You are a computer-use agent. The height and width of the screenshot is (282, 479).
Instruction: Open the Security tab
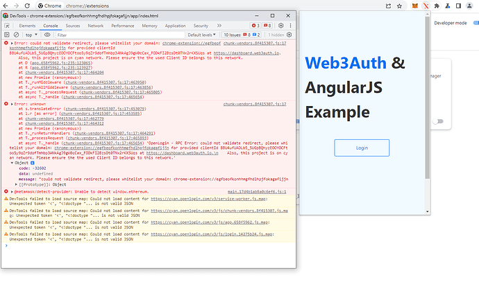coord(201,26)
